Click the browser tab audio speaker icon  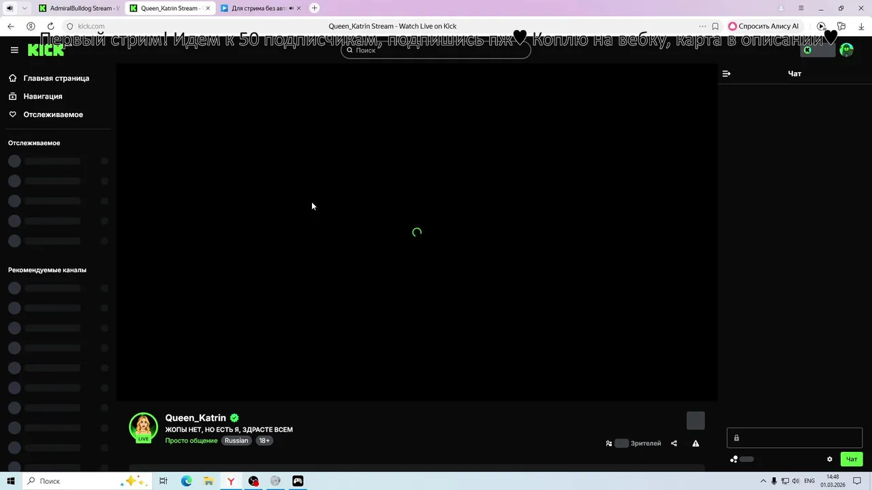(x=9, y=8)
